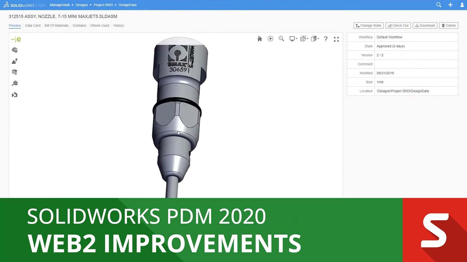Click the Check Out button

[398, 25]
